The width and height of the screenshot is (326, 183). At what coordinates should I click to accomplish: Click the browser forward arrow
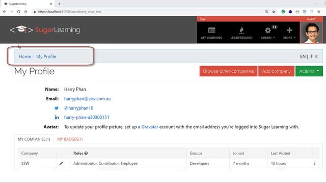[12, 12]
